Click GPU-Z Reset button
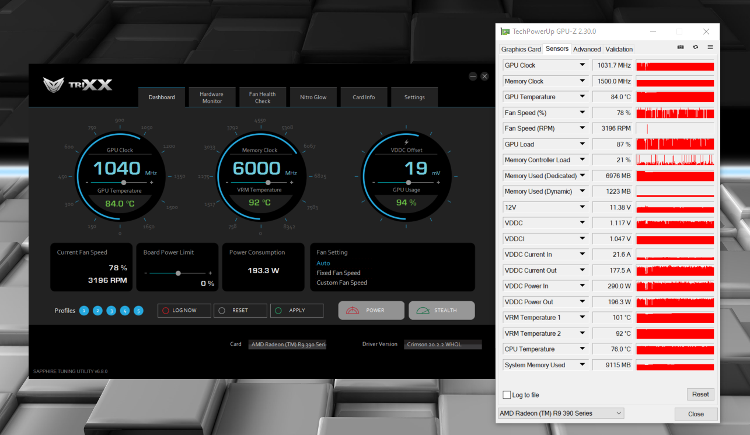750x435 pixels. coord(700,394)
